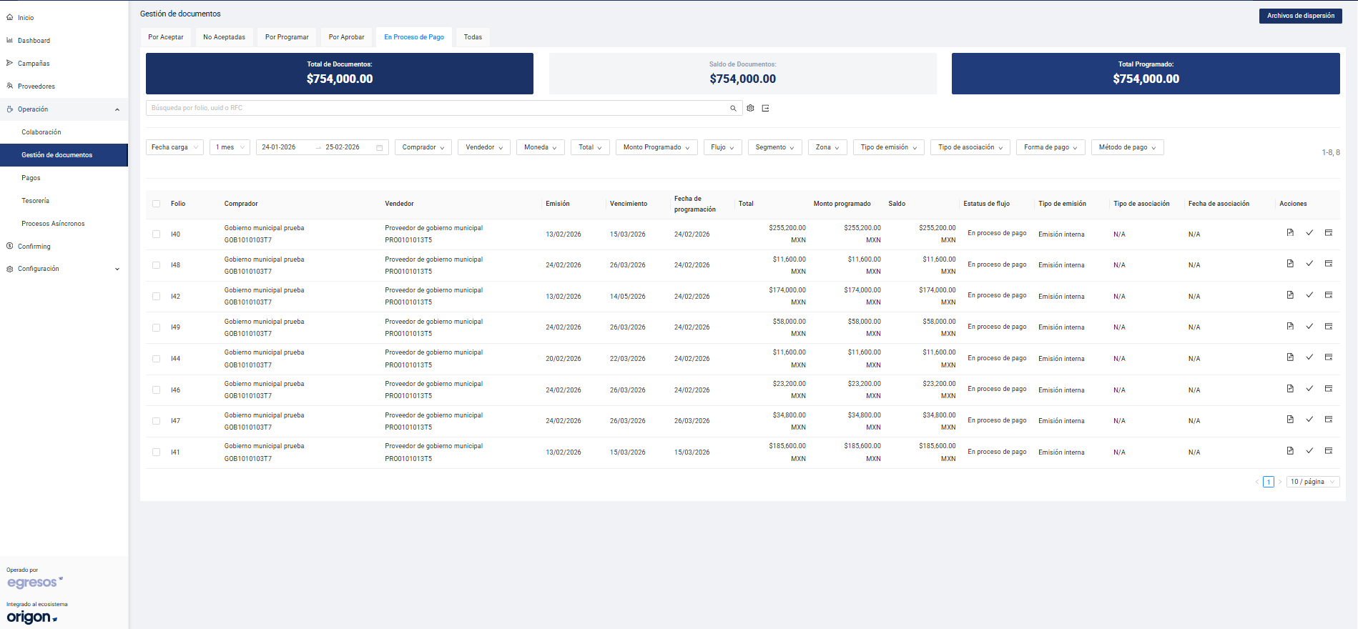Switch to the Por Programar tab
Screen dimensions: 1358x629
click(x=287, y=37)
